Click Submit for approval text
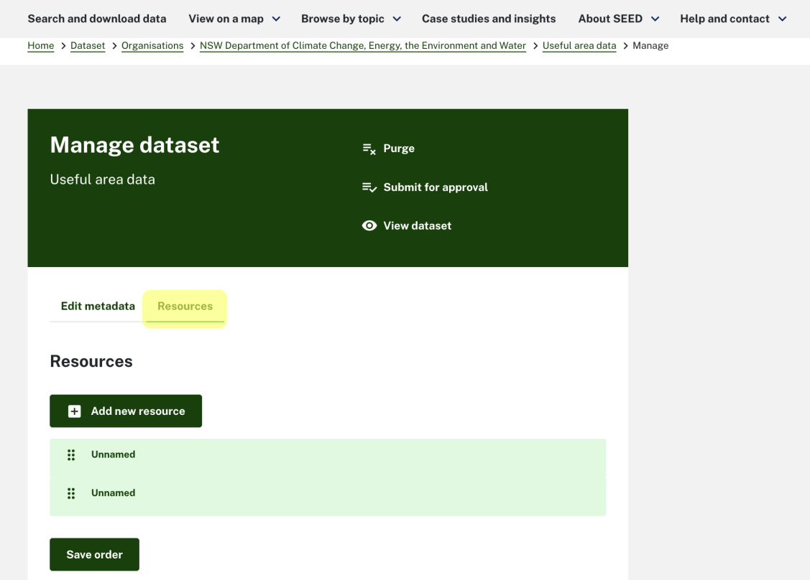810x580 pixels. point(436,187)
